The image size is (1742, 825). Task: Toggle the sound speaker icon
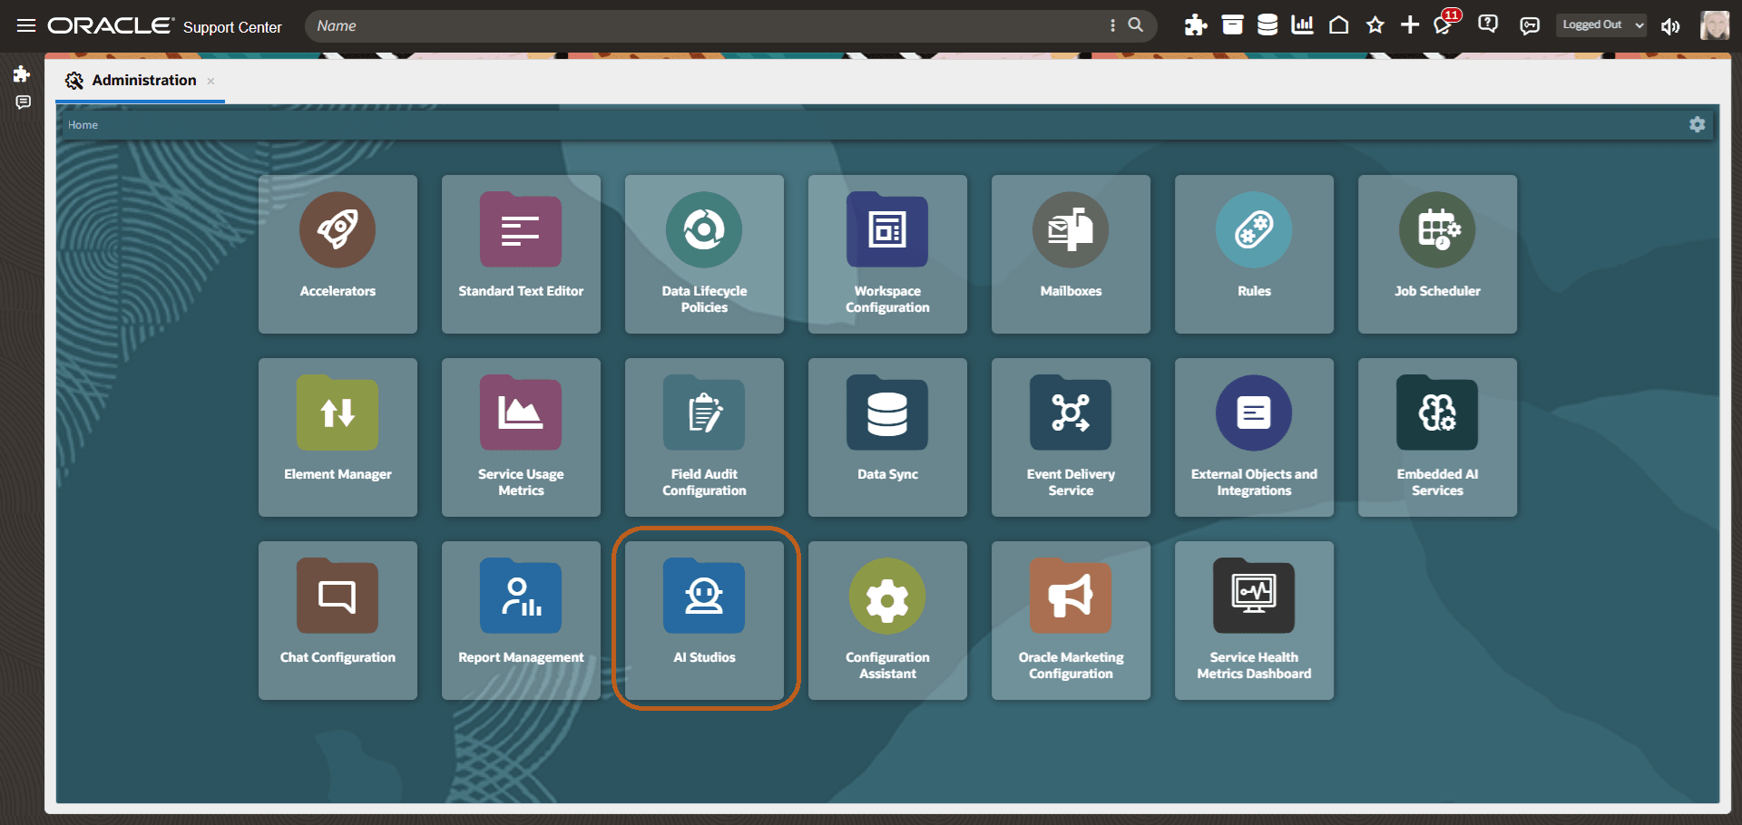[1670, 26]
